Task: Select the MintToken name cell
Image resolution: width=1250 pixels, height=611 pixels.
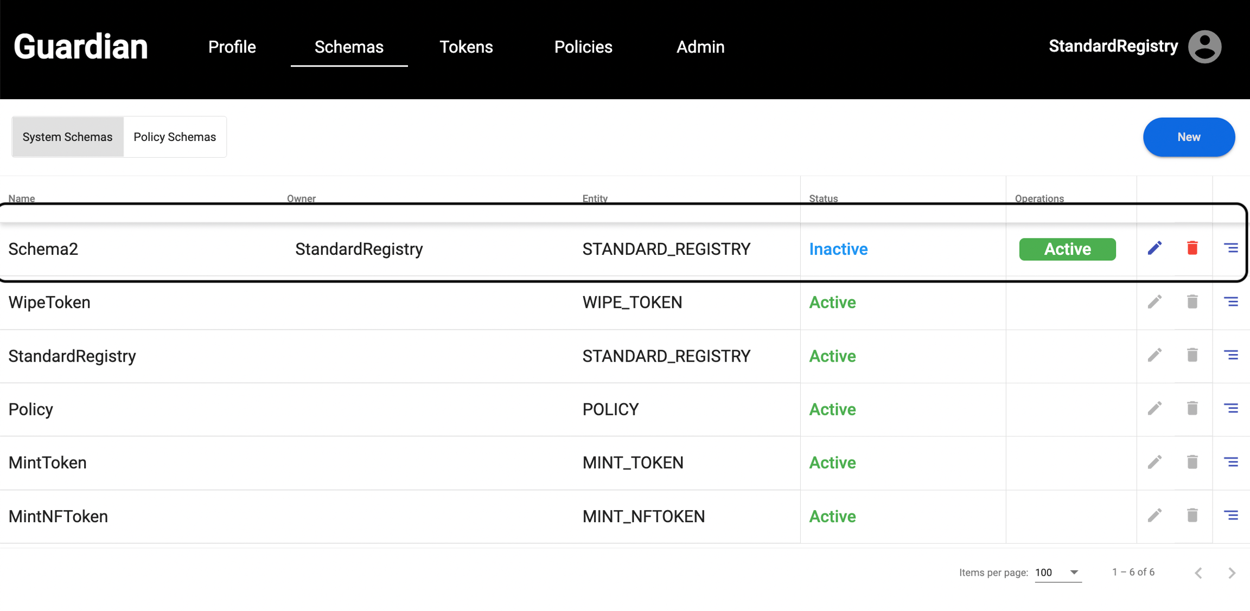Action: click(x=48, y=463)
